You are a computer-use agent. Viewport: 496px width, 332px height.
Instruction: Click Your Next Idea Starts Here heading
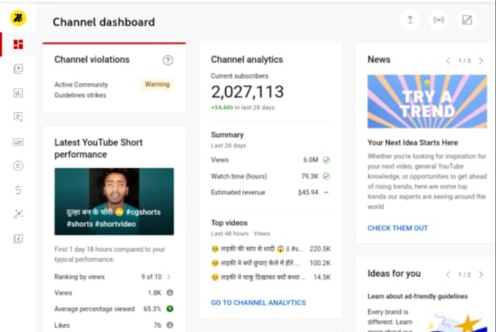(412, 143)
